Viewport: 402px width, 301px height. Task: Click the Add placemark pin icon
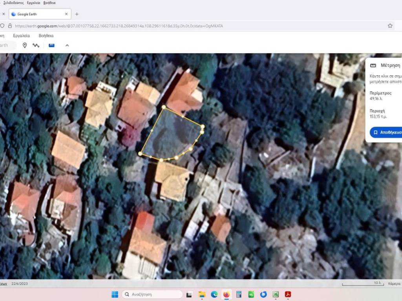[x=25, y=45]
